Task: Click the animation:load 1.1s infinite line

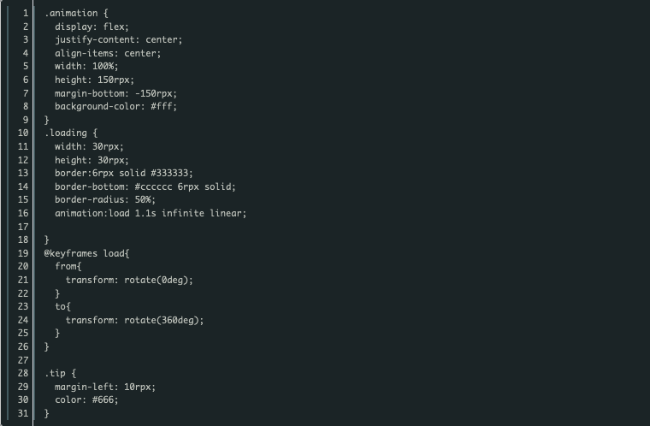Action: (151, 213)
